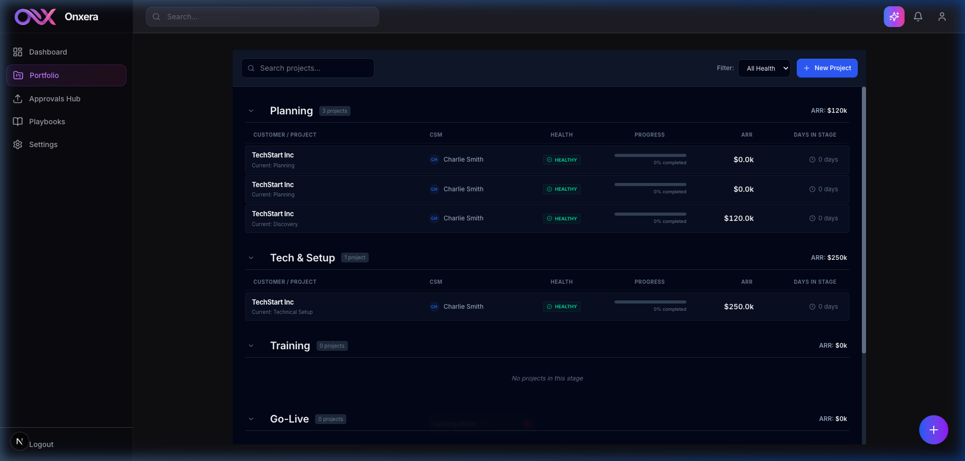965x461 pixels.
Task: Click the magnifier icon in Search projects
Action: click(251, 68)
